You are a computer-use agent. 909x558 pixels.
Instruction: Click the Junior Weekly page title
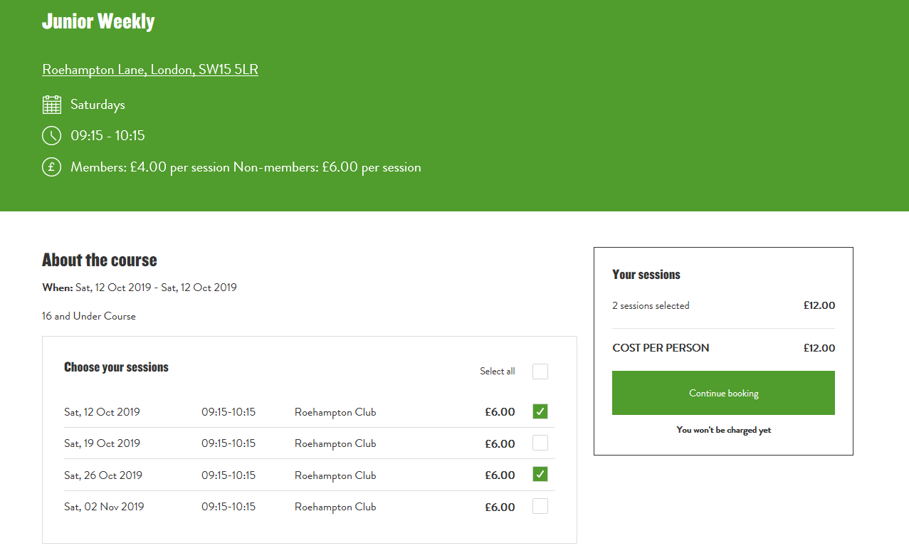click(x=98, y=21)
